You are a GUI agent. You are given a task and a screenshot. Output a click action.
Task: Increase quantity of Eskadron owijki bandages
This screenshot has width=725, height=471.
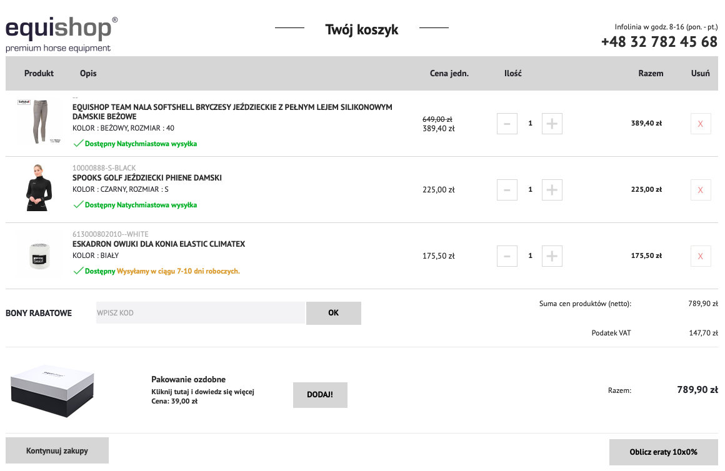click(x=552, y=256)
